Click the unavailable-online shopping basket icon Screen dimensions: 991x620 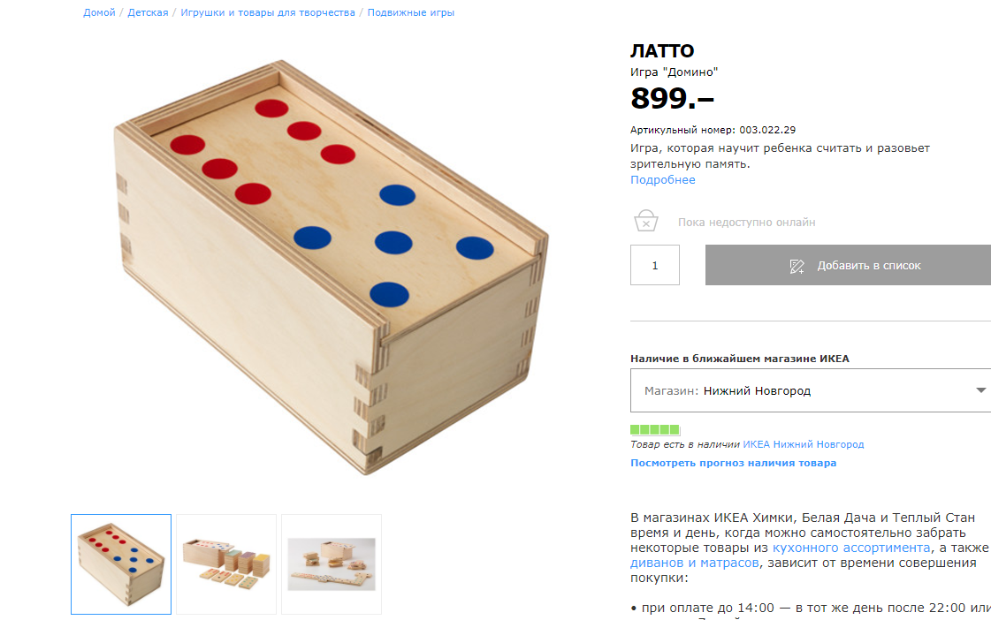tap(646, 221)
